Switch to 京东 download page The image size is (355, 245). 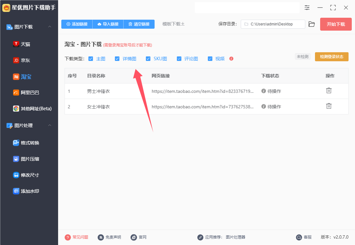tap(25, 60)
